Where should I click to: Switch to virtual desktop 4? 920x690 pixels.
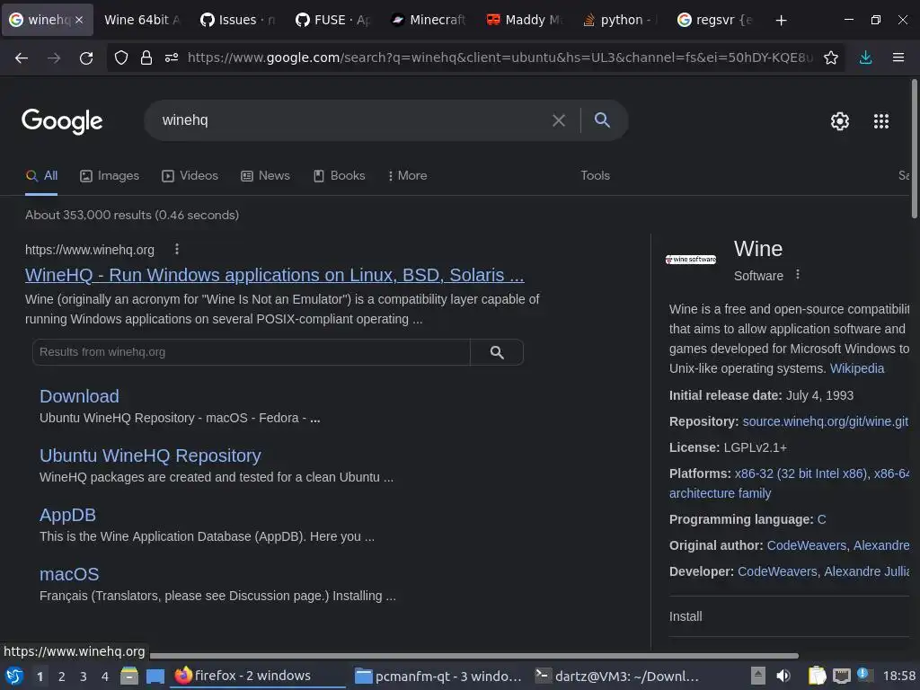pyautogui.click(x=105, y=677)
